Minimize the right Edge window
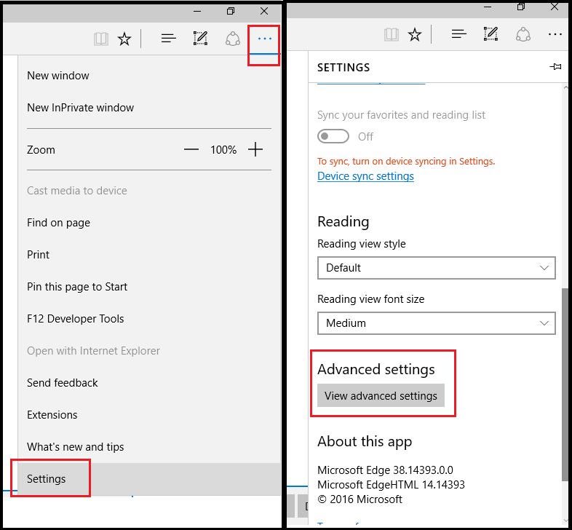Screen dimensions: 572x530 [x=488, y=7]
